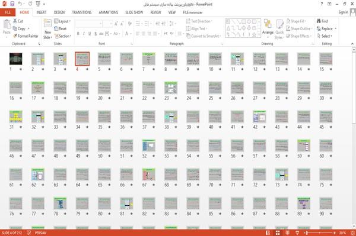This screenshot has height=236, width=356.
Task: Open Shape Fill dropdown
Action: click(296, 21)
